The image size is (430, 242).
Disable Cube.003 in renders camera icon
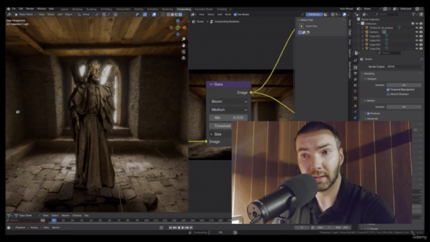(421, 44)
